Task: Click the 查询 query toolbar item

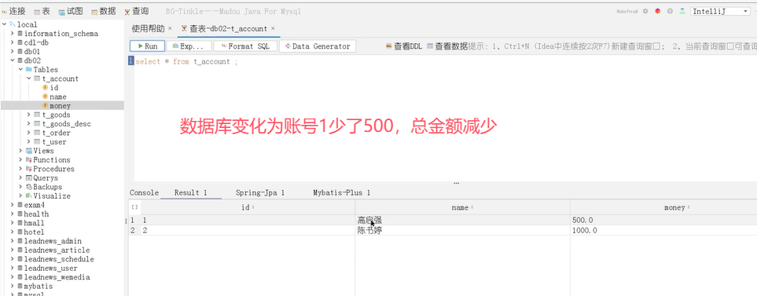Action: tap(136, 11)
